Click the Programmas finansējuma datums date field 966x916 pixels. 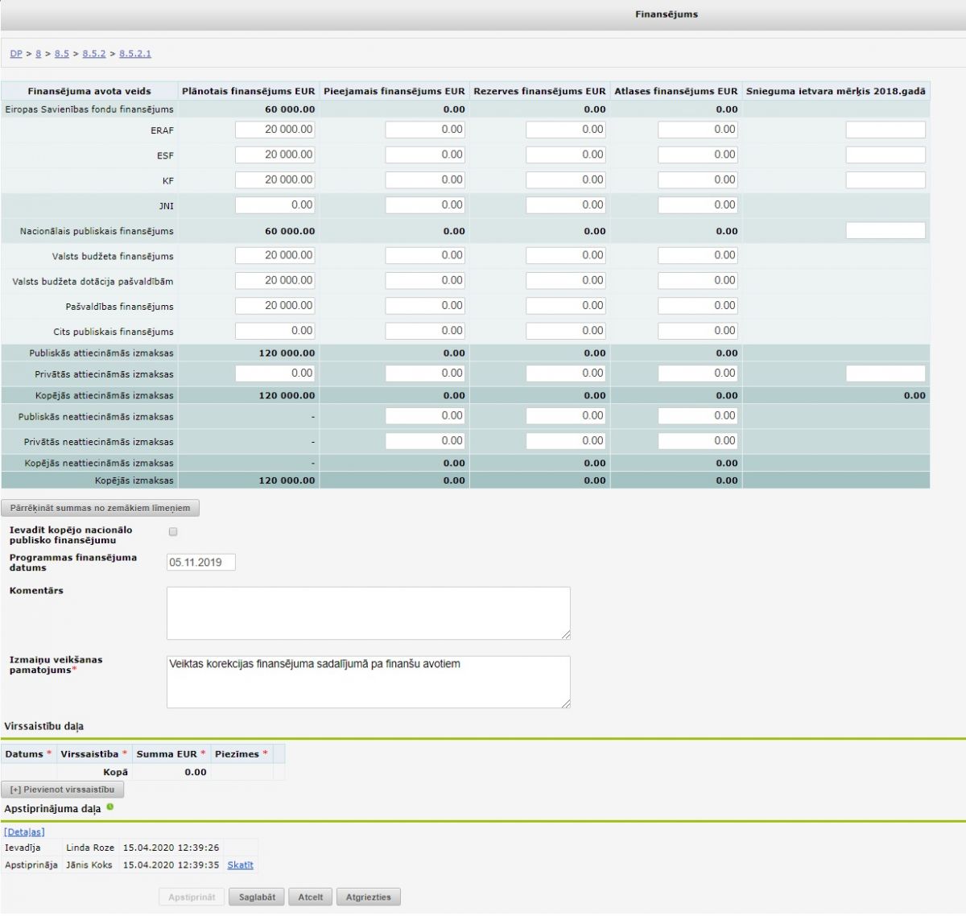[201, 563]
